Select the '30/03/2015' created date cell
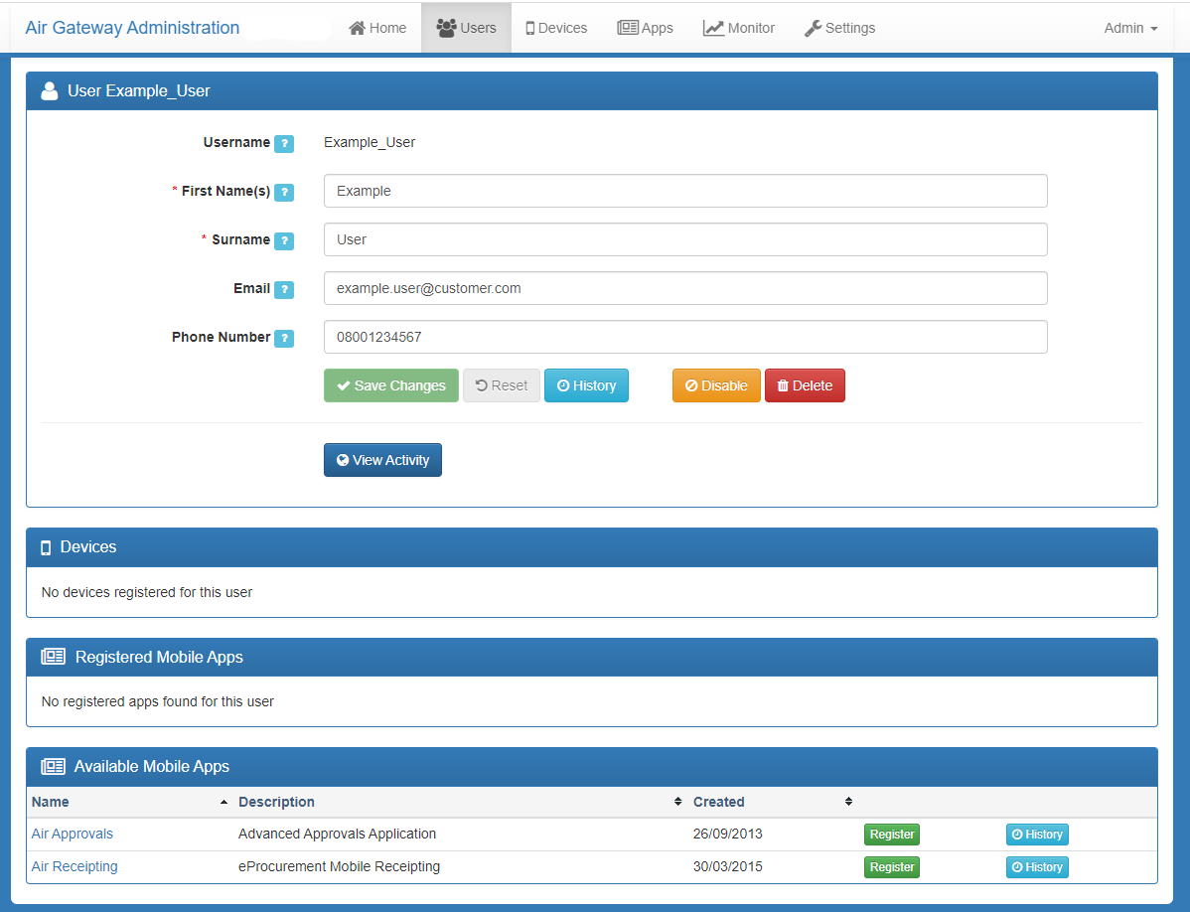This screenshot has width=1190, height=912. tap(727, 866)
